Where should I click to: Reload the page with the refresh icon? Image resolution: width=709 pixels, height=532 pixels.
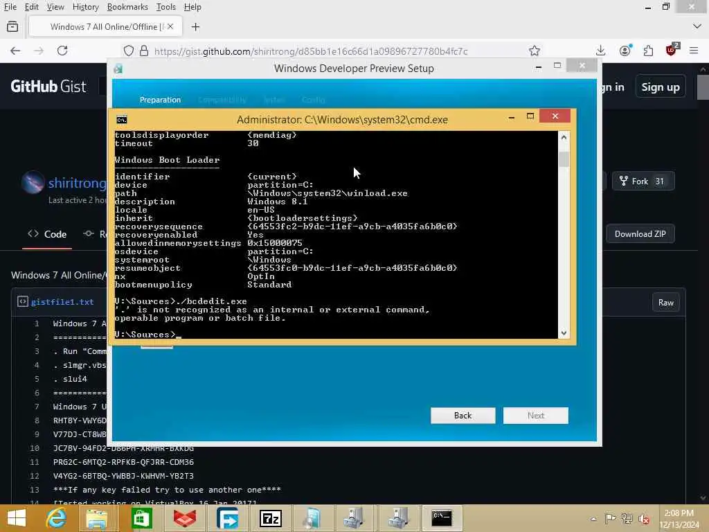(x=62, y=51)
